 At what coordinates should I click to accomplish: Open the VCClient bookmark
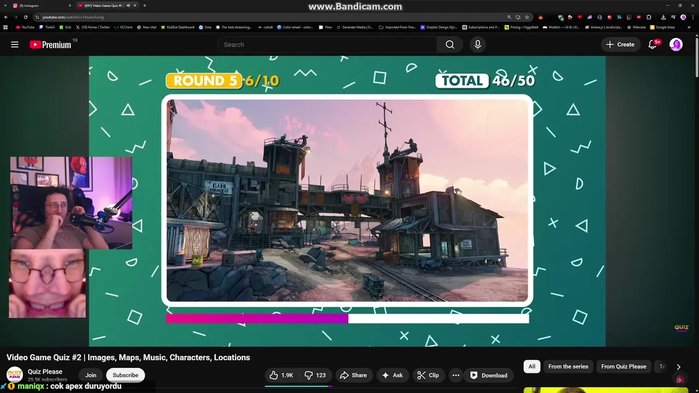click(x=123, y=27)
